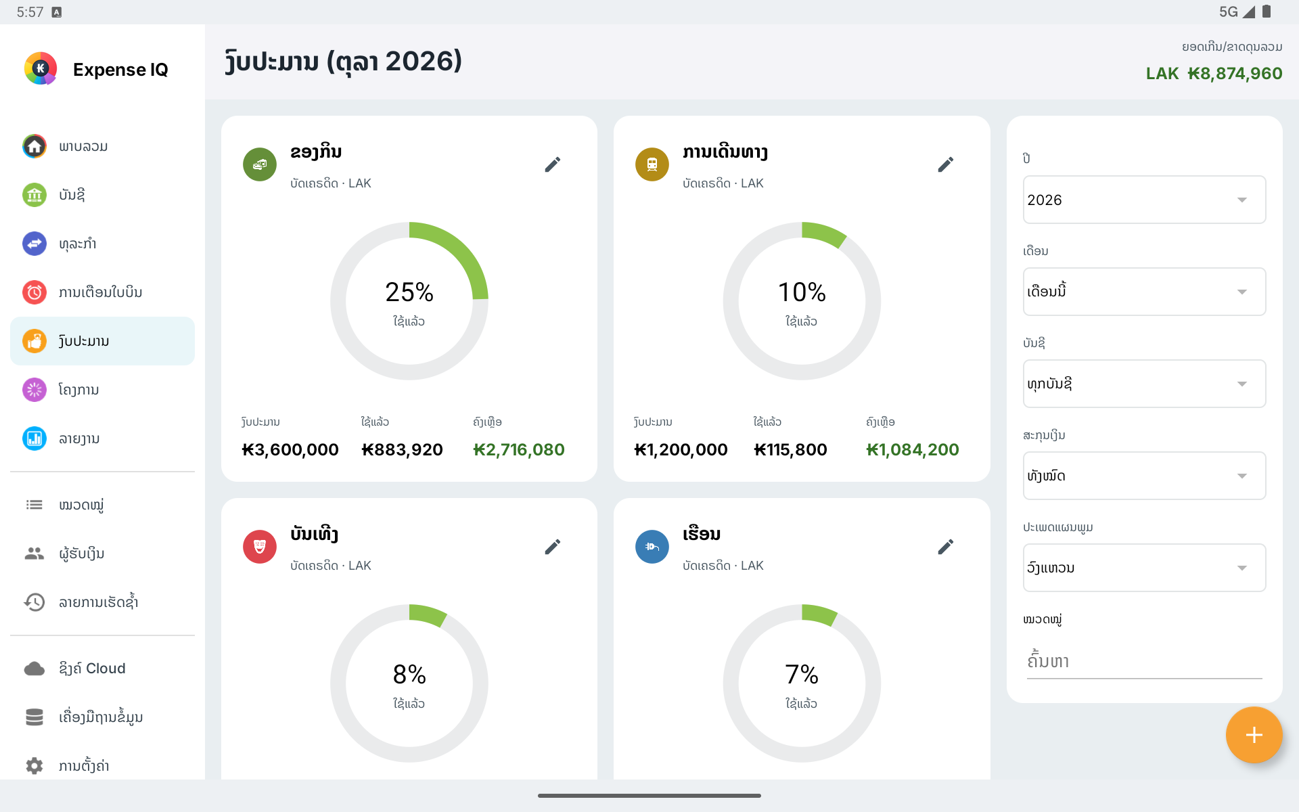Click the spent amount ₭883,920

(x=402, y=450)
